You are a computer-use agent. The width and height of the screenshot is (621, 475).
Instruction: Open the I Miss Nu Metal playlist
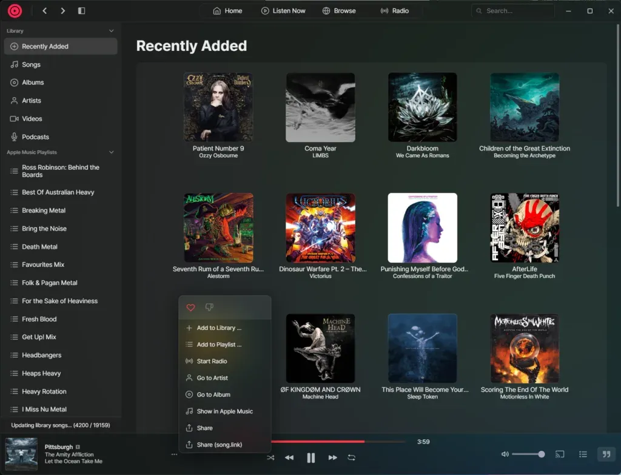pos(61,409)
